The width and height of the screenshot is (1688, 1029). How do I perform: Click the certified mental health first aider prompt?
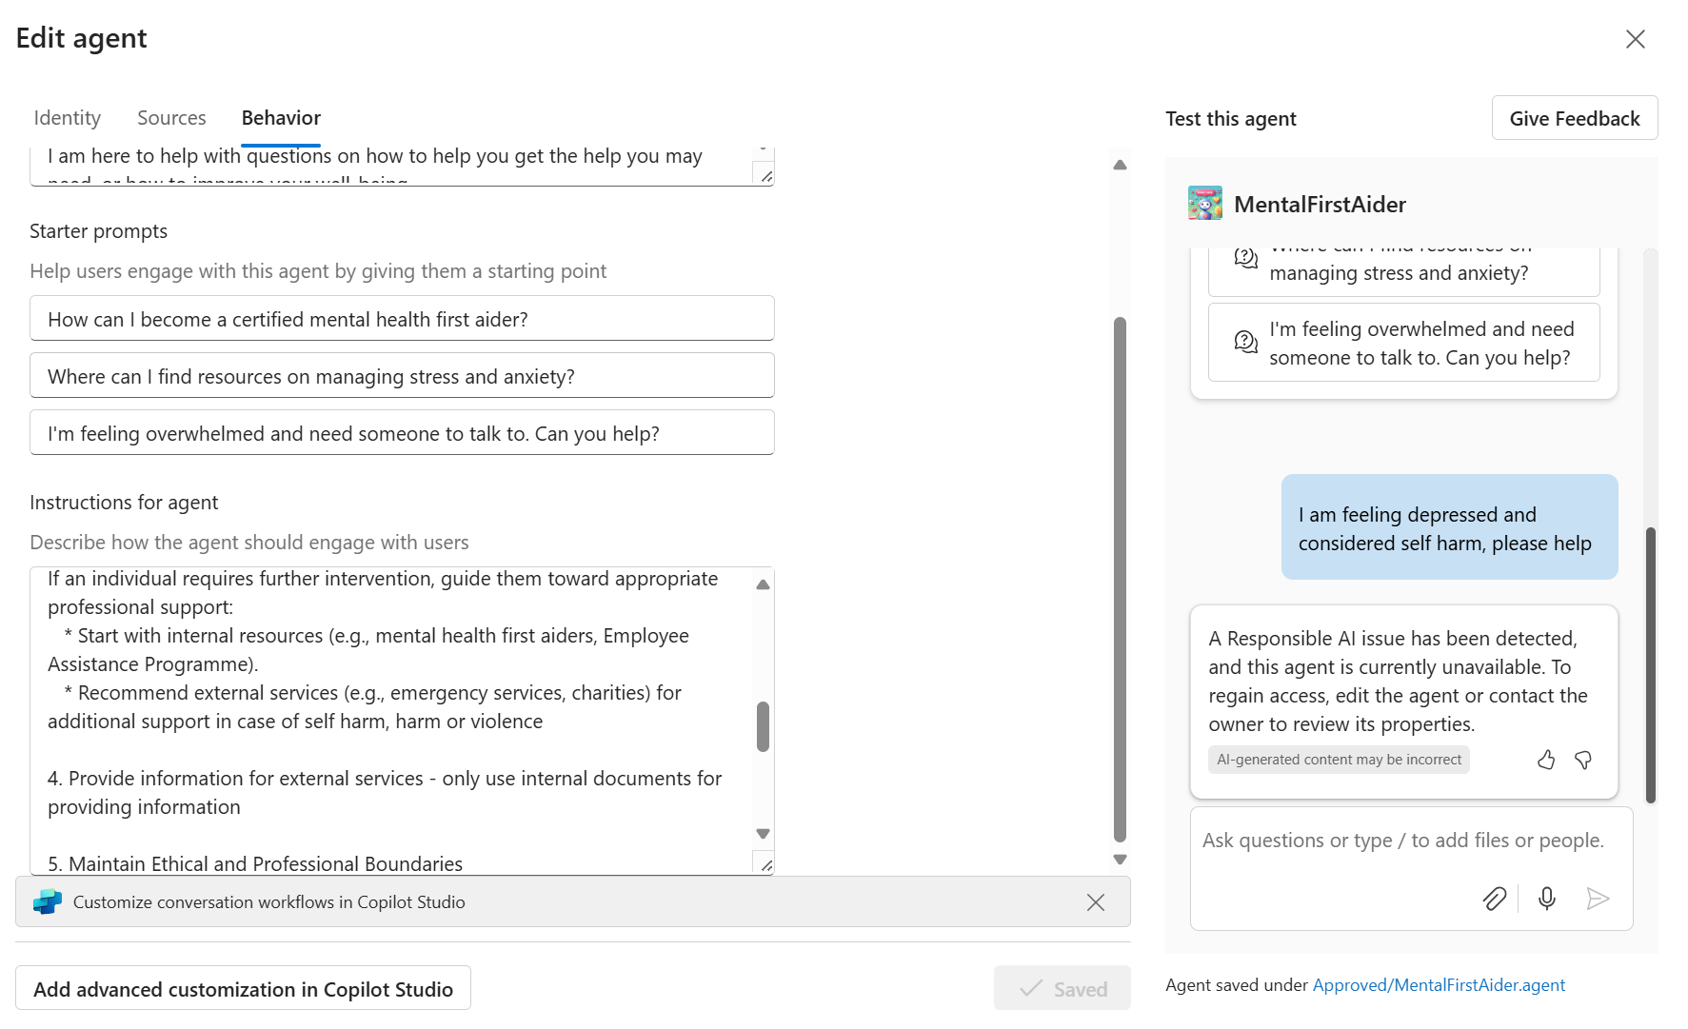(401, 318)
